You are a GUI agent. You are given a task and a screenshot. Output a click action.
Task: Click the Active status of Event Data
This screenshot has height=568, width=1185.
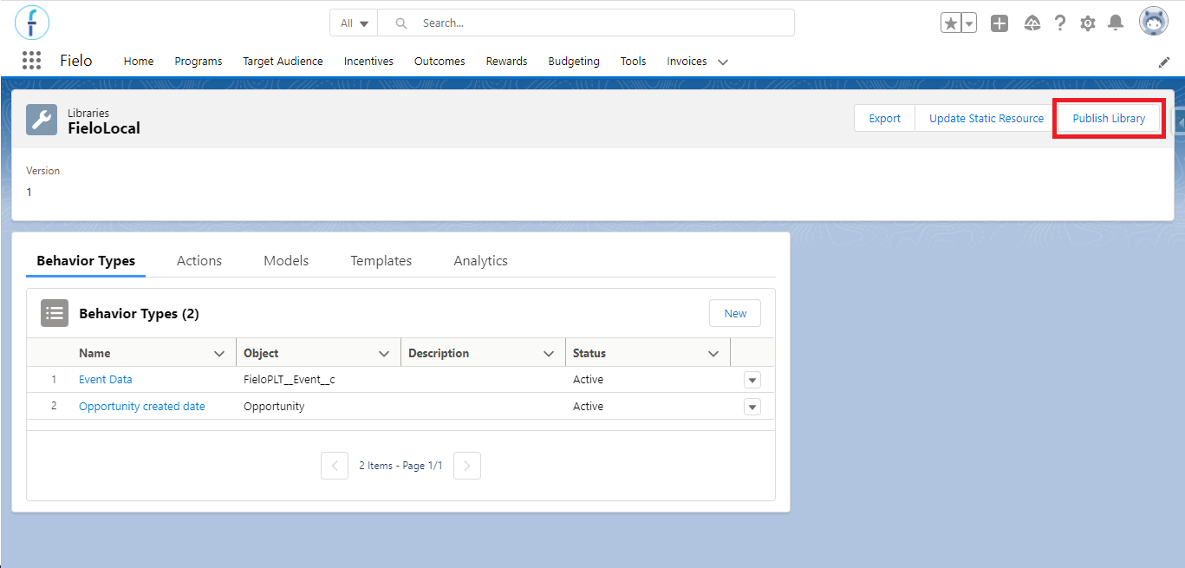[x=588, y=380]
